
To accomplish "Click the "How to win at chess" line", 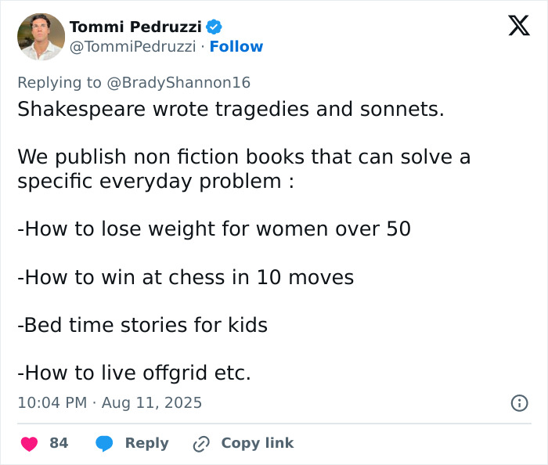I will click(186, 277).
